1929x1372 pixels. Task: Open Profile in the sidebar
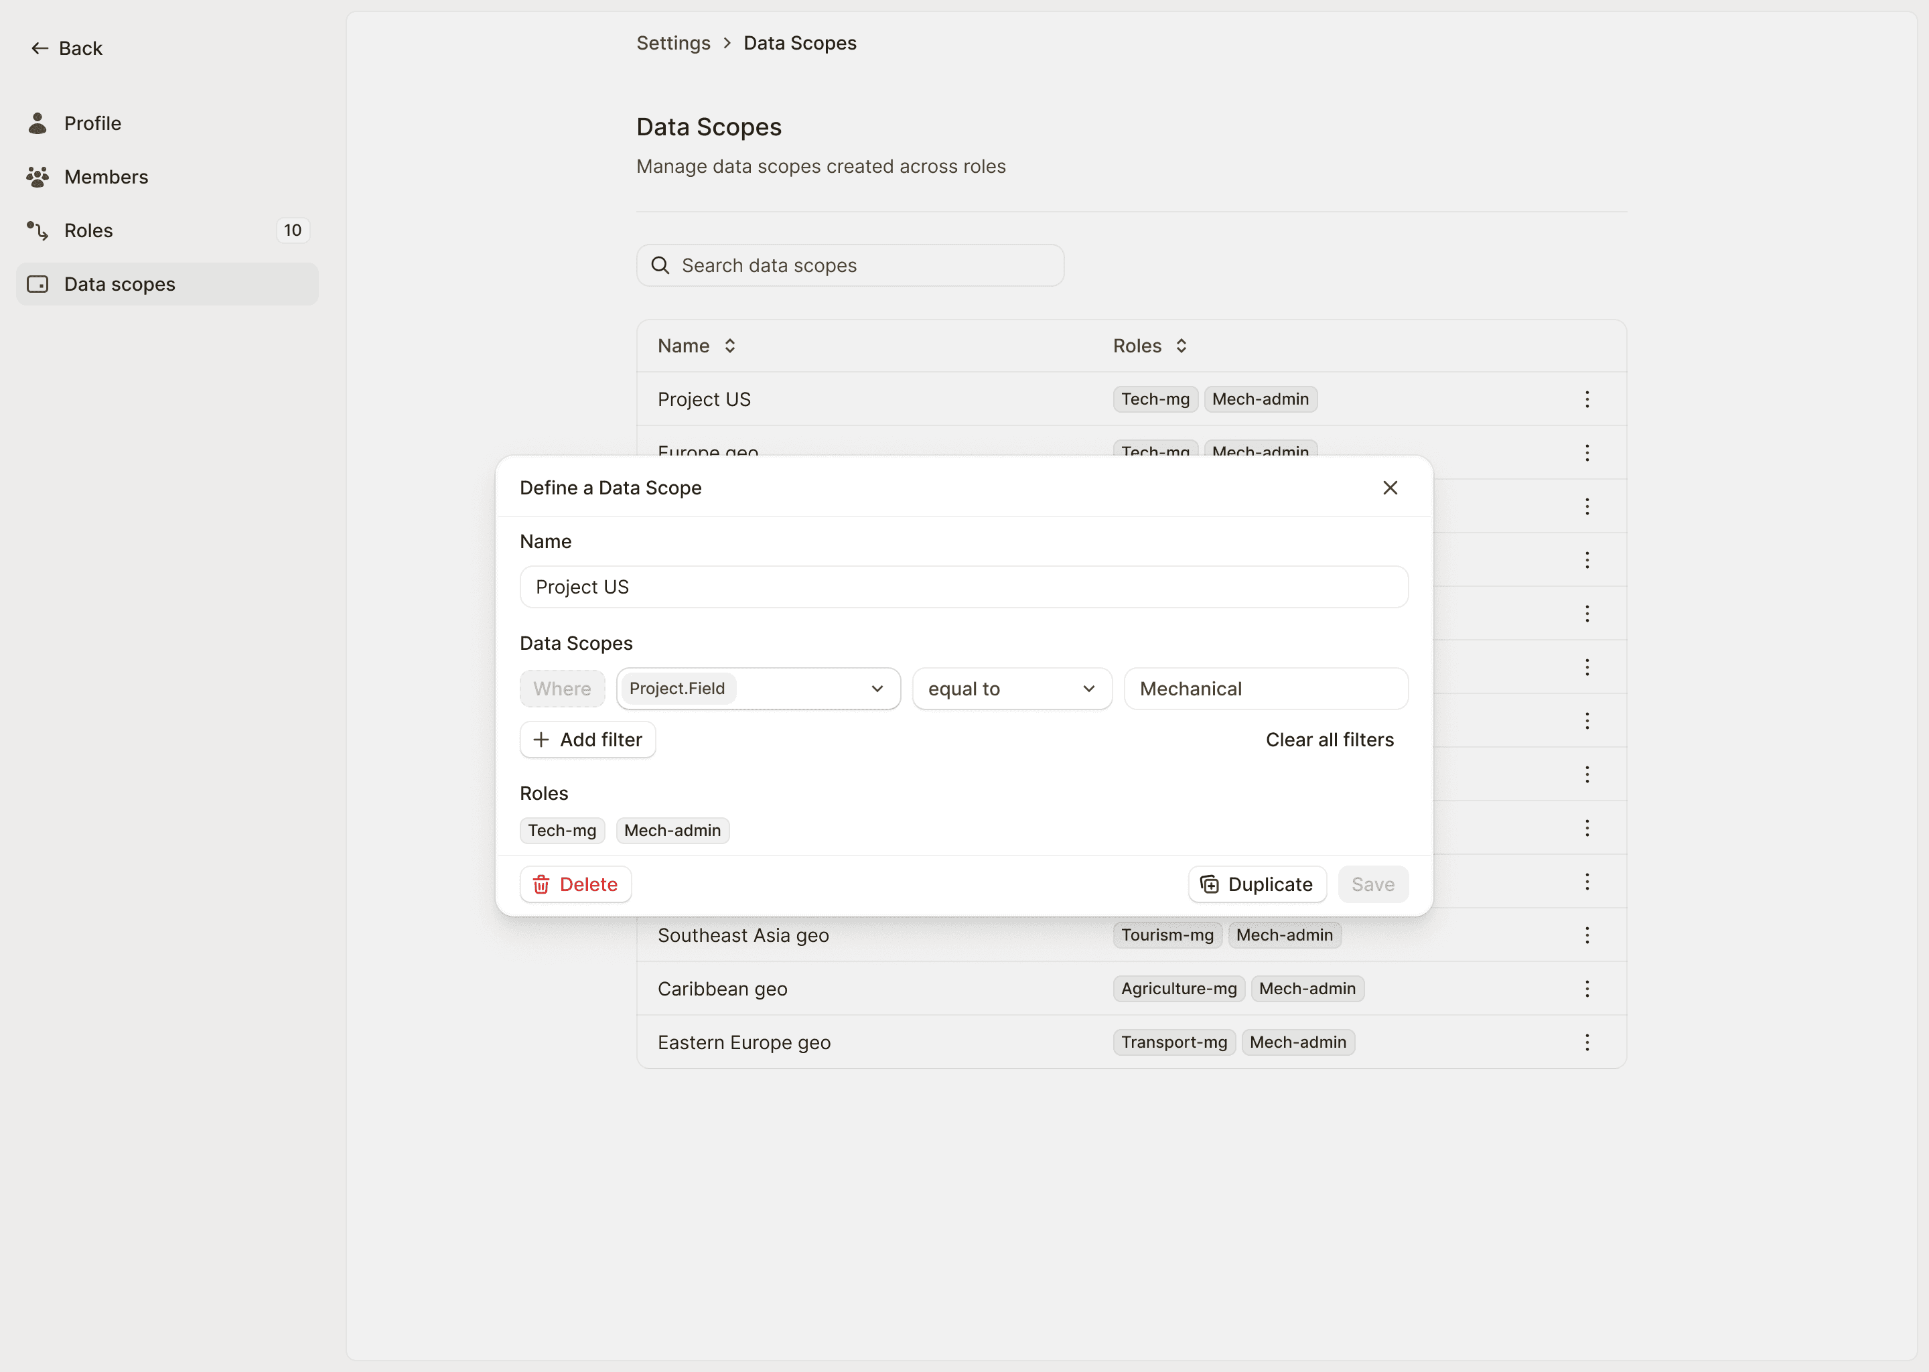tap(167, 123)
